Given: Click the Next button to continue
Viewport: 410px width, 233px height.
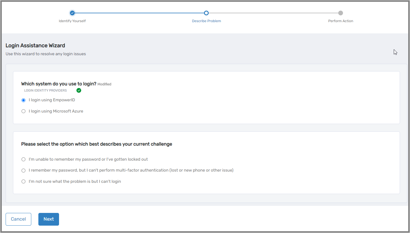Looking at the screenshot, I should click(x=48, y=219).
